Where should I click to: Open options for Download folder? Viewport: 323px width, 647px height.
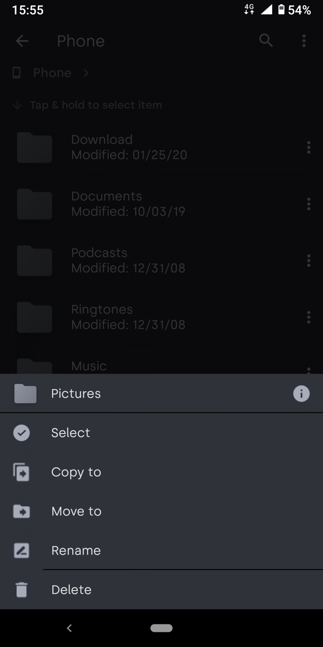(x=308, y=148)
